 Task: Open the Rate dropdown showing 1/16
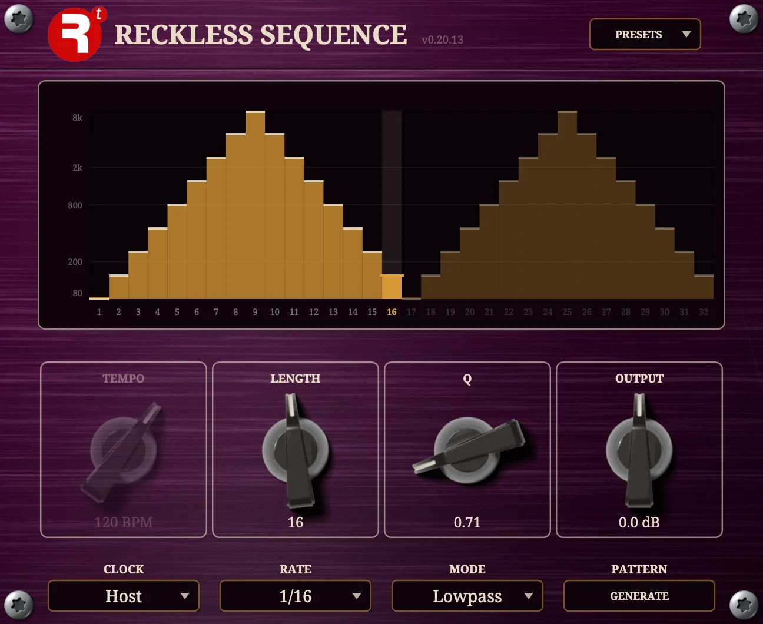[296, 596]
